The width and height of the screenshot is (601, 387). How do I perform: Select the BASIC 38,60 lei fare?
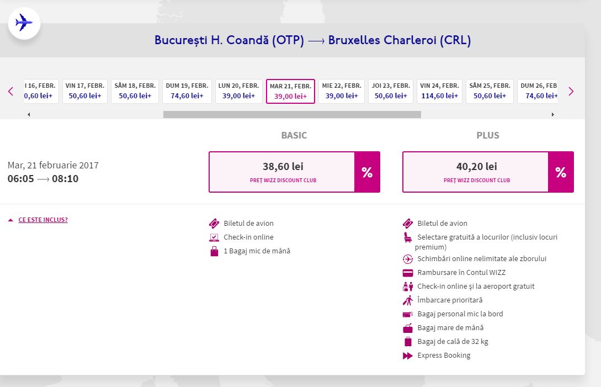[x=283, y=172]
